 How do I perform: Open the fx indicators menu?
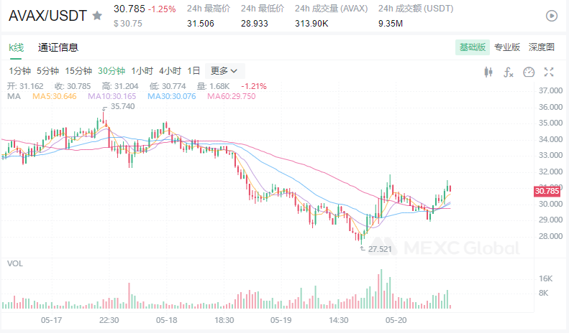[509, 72]
